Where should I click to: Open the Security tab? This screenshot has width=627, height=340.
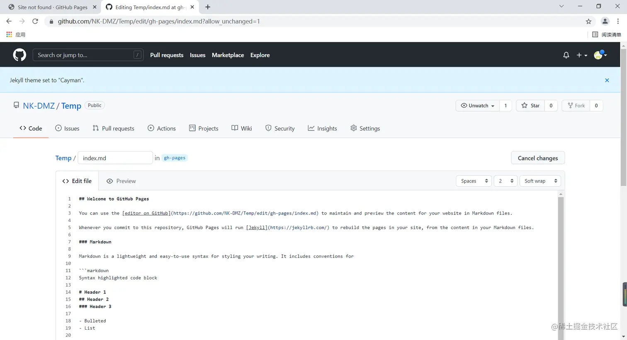(x=280, y=128)
